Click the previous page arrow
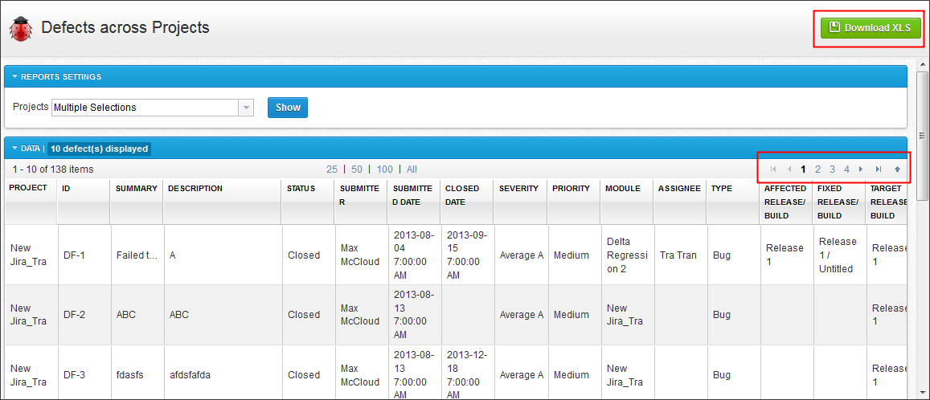This screenshot has width=930, height=400. (x=789, y=169)
